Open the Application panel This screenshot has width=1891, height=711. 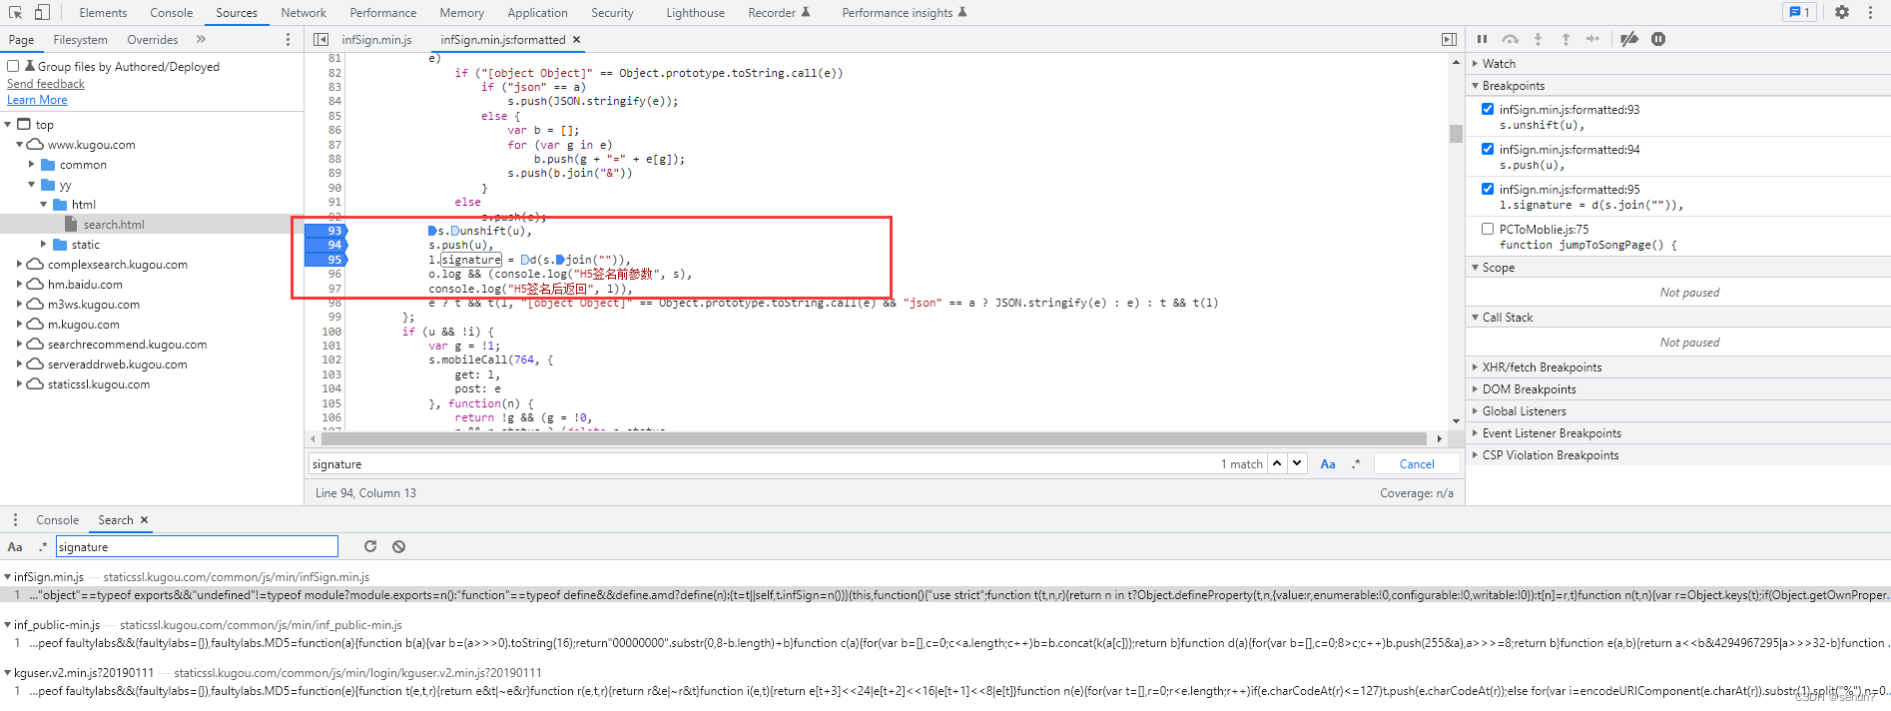[537, 13]
